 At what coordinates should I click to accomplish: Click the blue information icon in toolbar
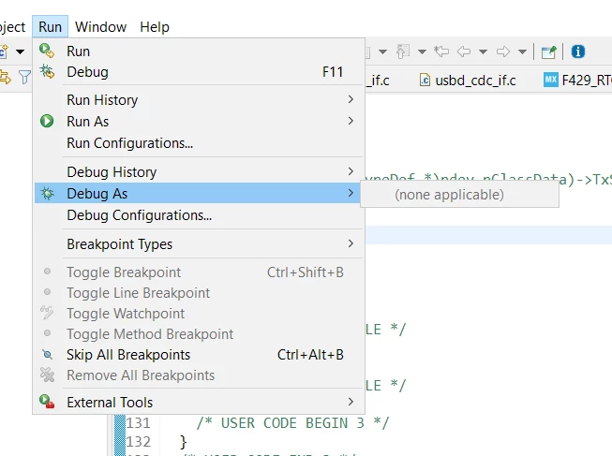[x=578, y=51]
